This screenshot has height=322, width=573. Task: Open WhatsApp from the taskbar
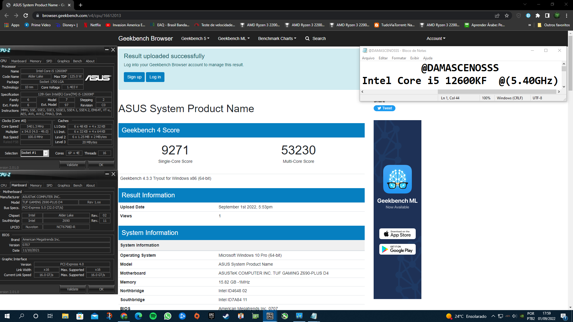[x=168, y=316]
